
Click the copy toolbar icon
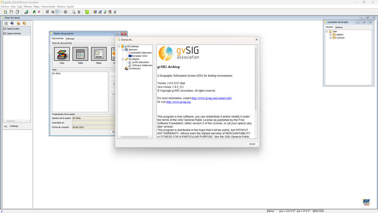pyautogui.click(x=74, y=12)
